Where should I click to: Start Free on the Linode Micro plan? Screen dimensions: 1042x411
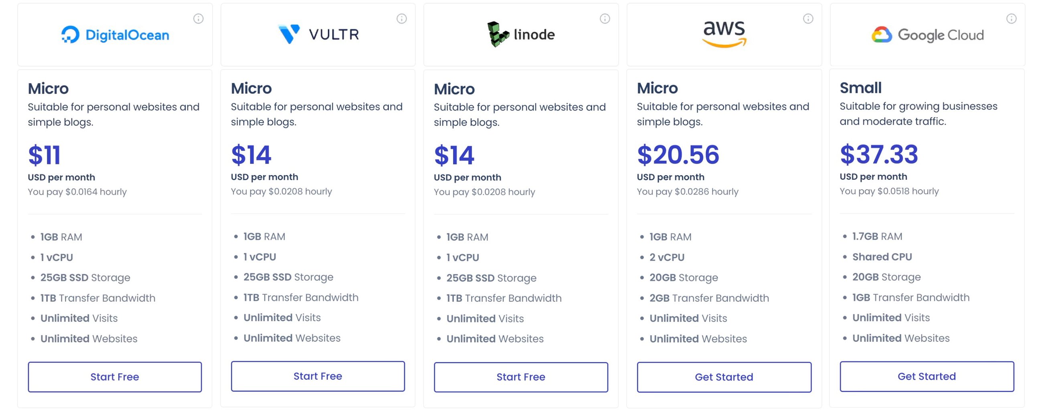(x=521, y=377)
